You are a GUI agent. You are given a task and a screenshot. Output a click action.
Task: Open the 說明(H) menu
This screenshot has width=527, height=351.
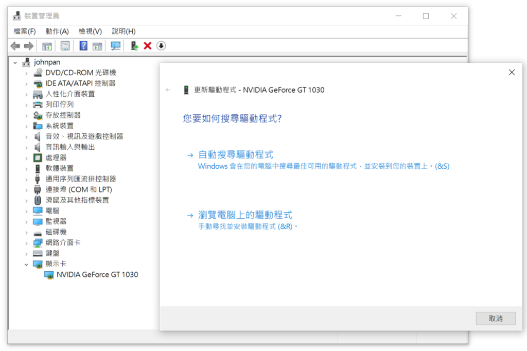124,31
